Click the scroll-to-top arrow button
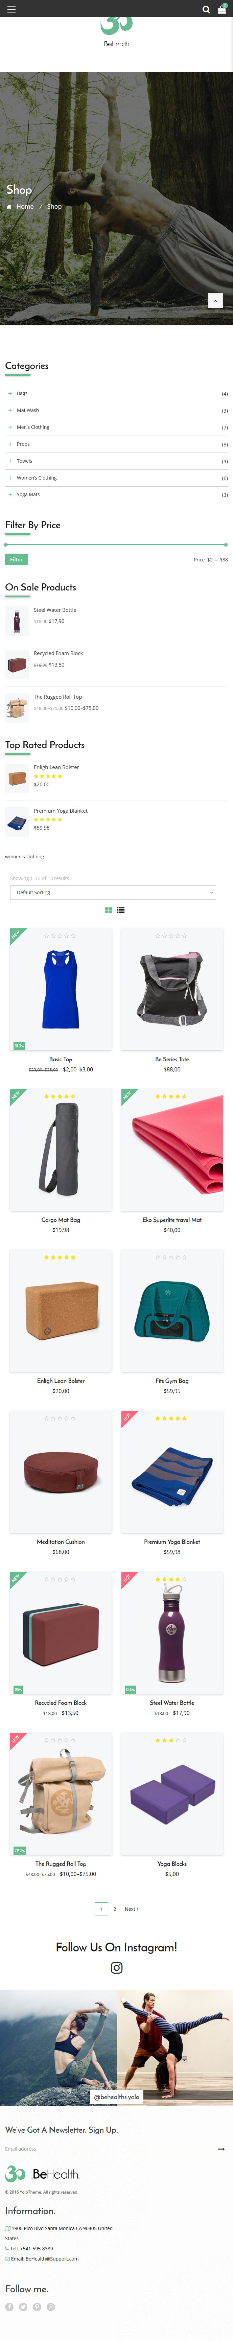Screen dimensions: 233x2341 (x=216, y=300)
